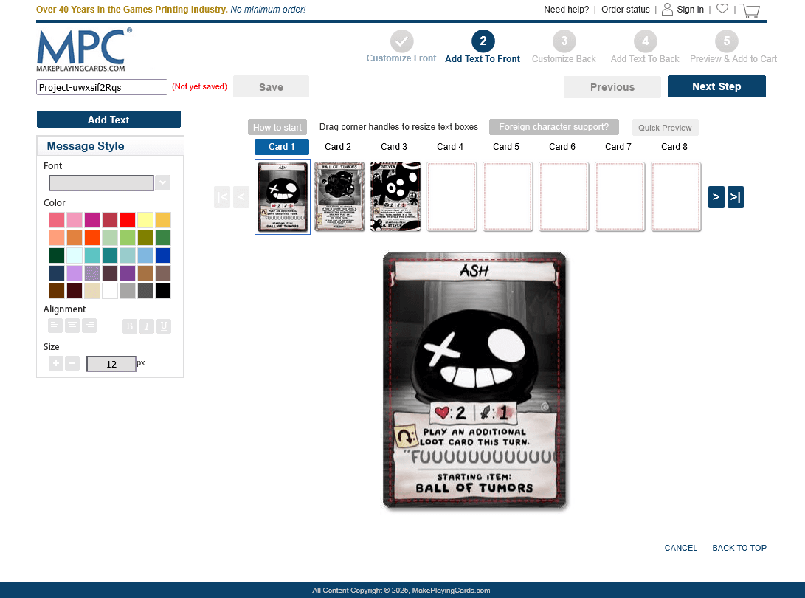This screenshot has width=805, height=598.
Task: Select center text alignment
Action: (72, 325)
